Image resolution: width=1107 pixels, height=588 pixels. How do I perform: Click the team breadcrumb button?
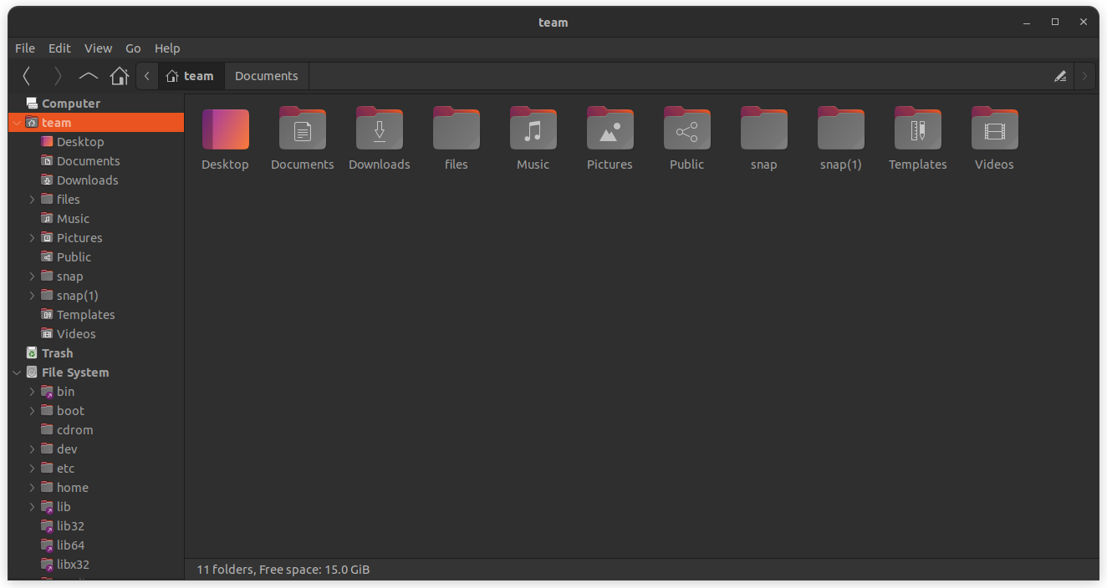(x=191, y=75)
